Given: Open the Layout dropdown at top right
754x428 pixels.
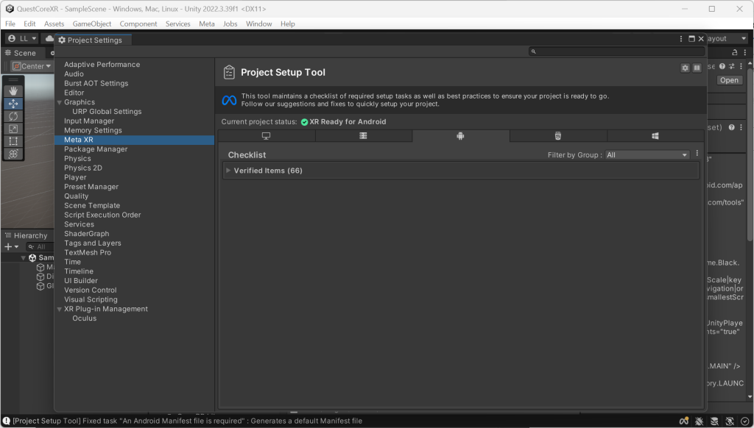Looking at the screenshot, I should pos(726,38).
